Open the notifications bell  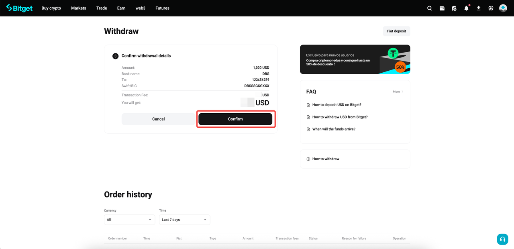point(466,8)
